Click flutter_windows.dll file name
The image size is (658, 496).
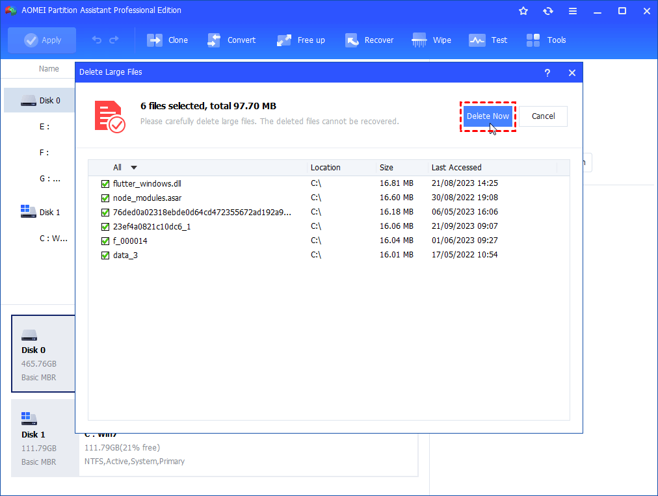(x=147, y=184)
